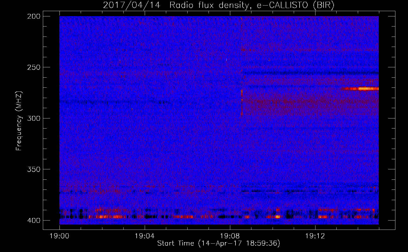This screenshot has height=252, width=408.
Task: Click the 350 frequency tick label
Action: (x=34, y=169)
